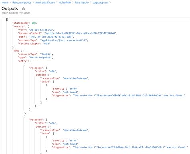Click the Date Thu, 24 Sep 2020 value
The width and height of the screenshot is (190, 154).
coord(51,37)
